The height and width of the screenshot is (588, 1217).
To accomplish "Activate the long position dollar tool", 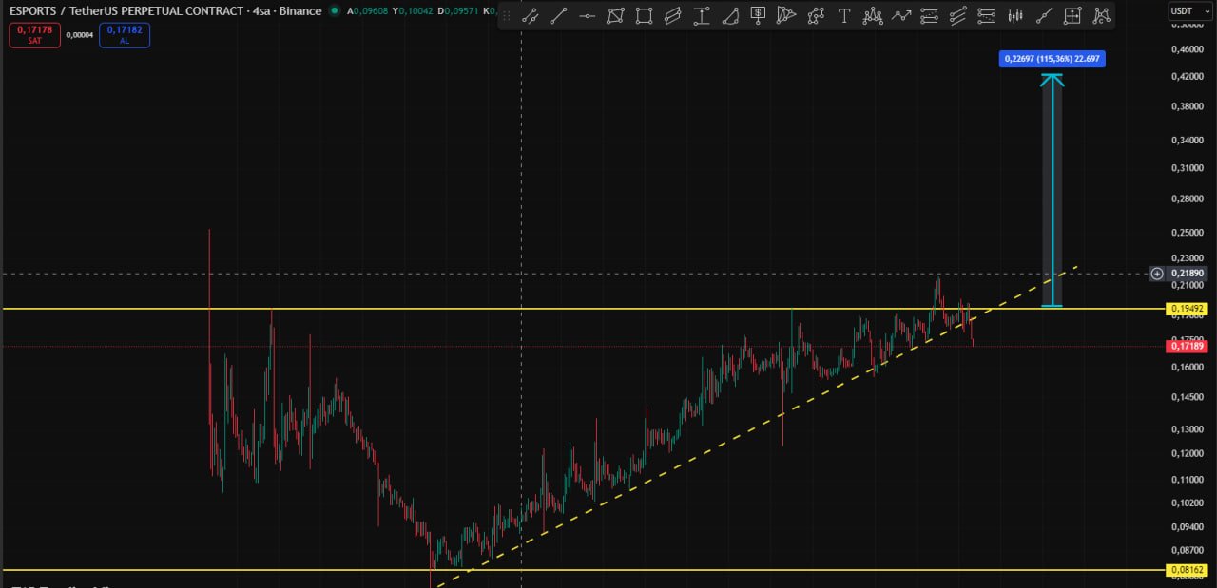I will [758, 15].
